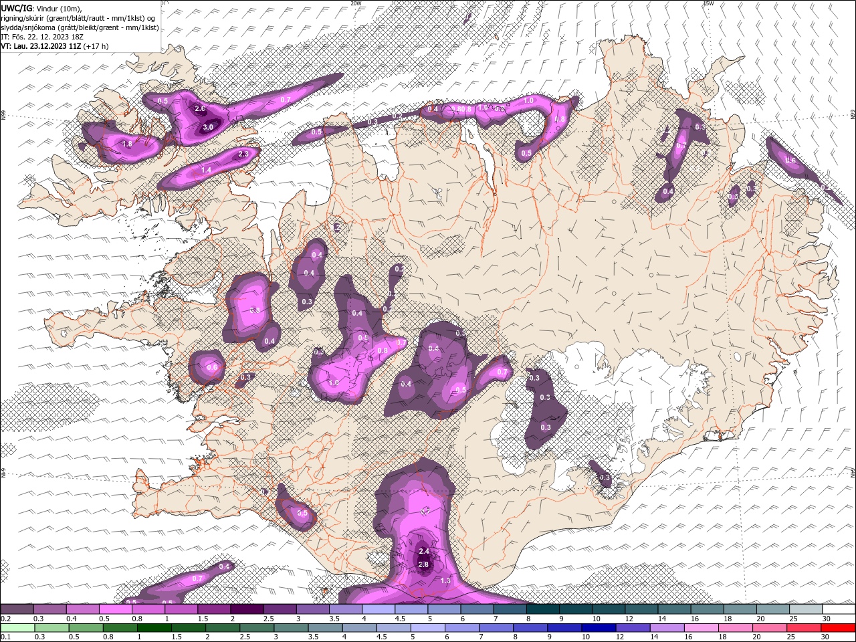Click the 'rigning/skúrir' legend description line

click(x=78, y=19)
